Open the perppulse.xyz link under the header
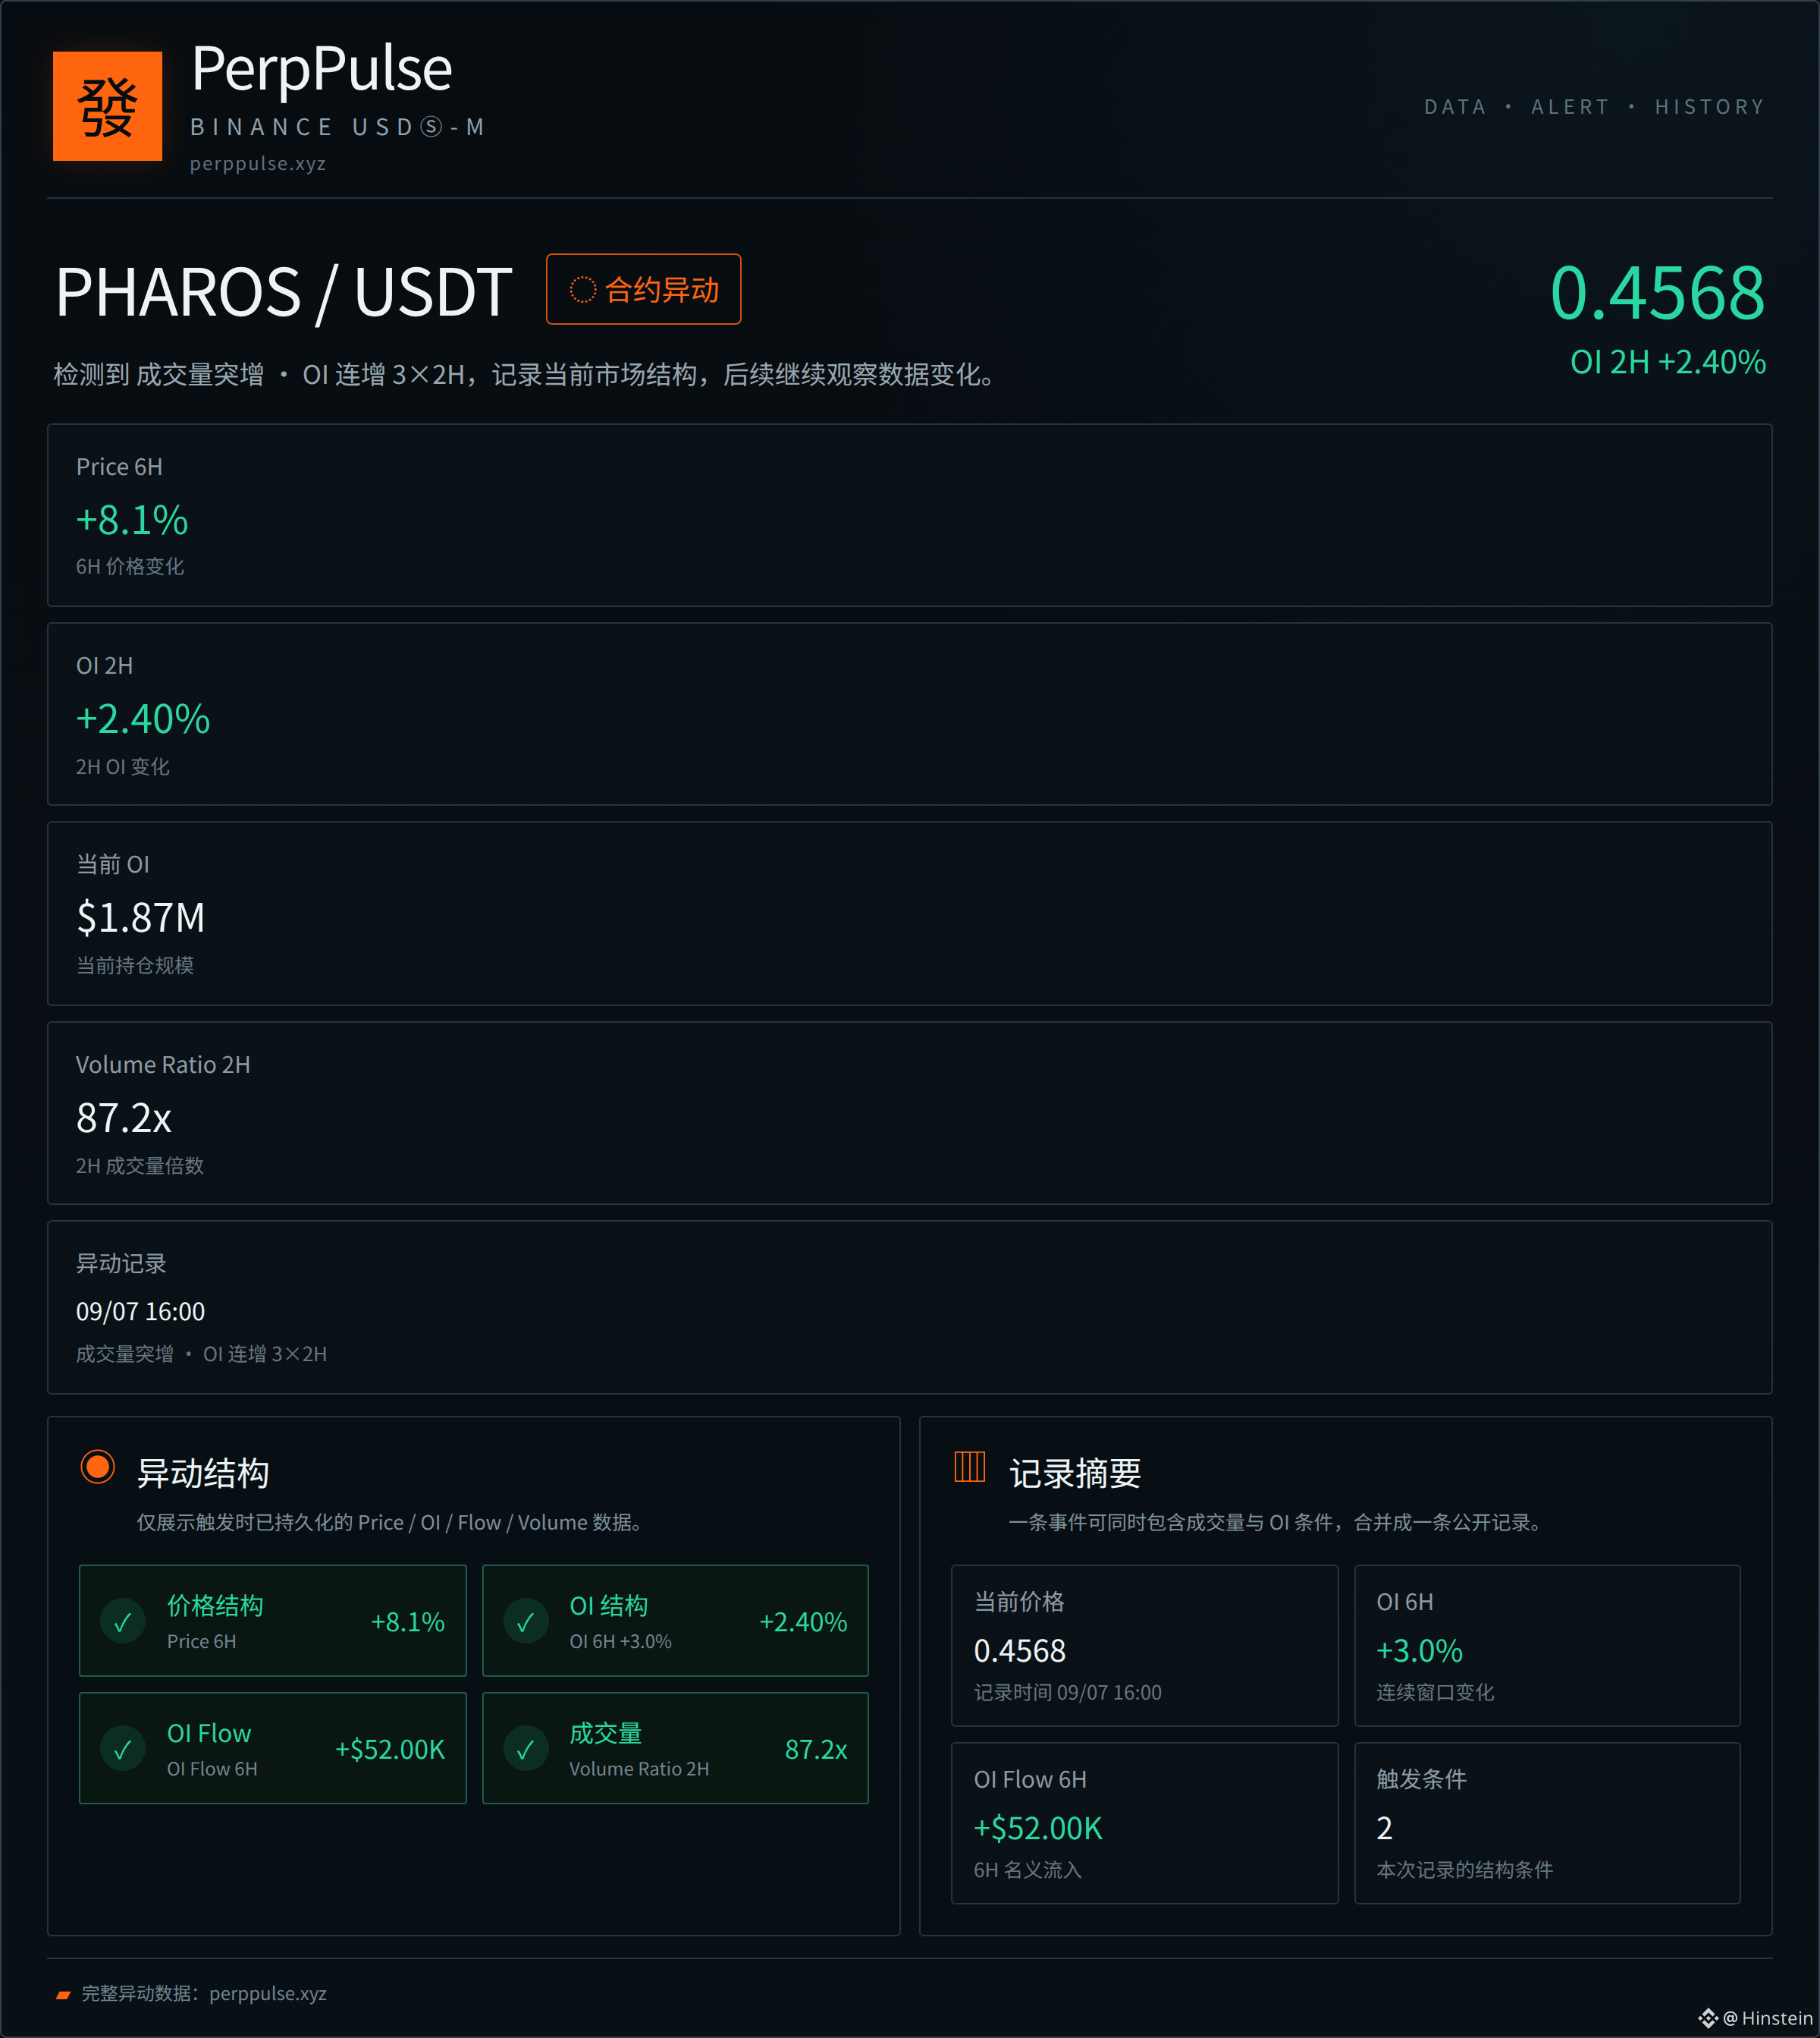 (x=258, y=163)
